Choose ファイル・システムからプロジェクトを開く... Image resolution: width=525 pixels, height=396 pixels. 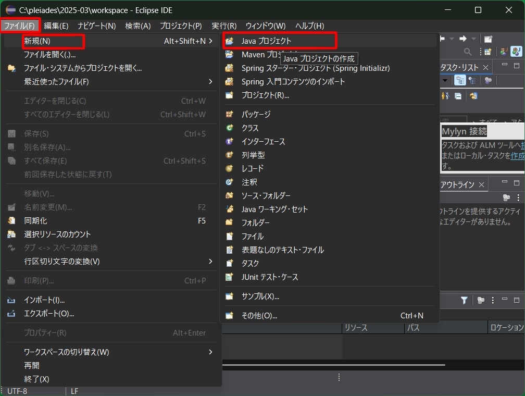coord(111,68)
